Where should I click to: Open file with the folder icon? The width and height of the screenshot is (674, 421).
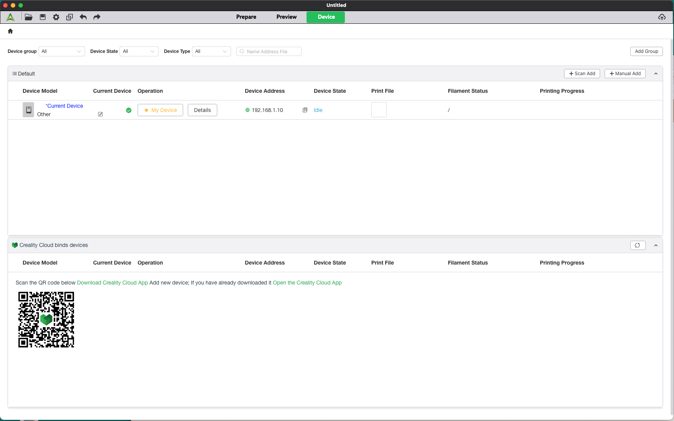point(29,17)
